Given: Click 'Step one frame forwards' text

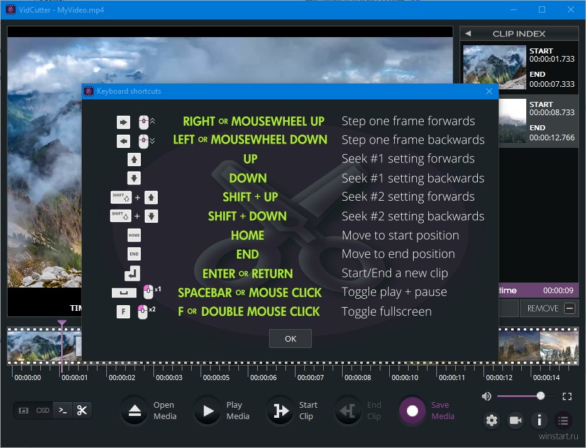Looking at the screenshot, I should tap(408, 121).
